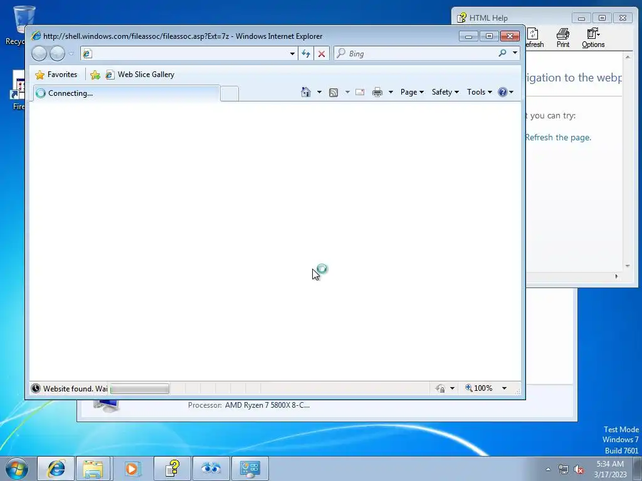Image resolution: width=642 pixels, height=481 pixels.
Task: Click the Read Mail icon
Action: pyautogui.click(x=360, y=92)
